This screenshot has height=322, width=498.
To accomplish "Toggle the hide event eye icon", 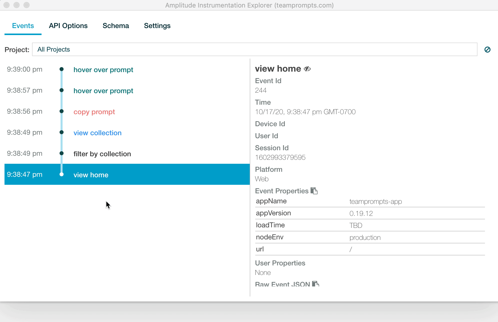I will 307,69.
